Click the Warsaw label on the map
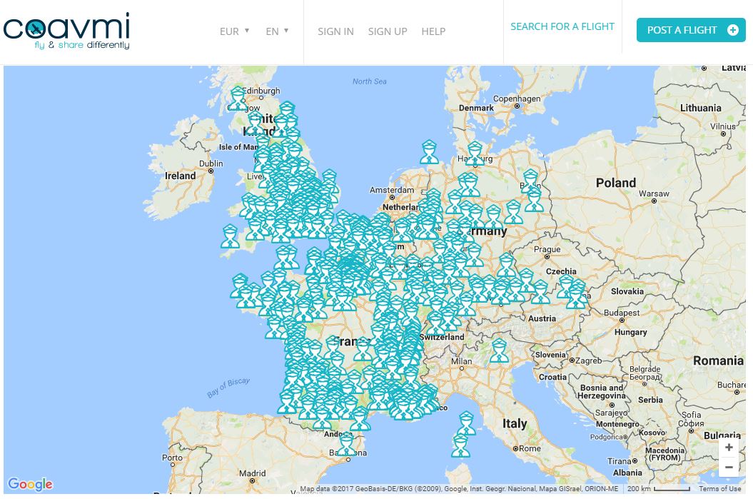The width and height of the screenshot is (753, 499). click(654, 193)
